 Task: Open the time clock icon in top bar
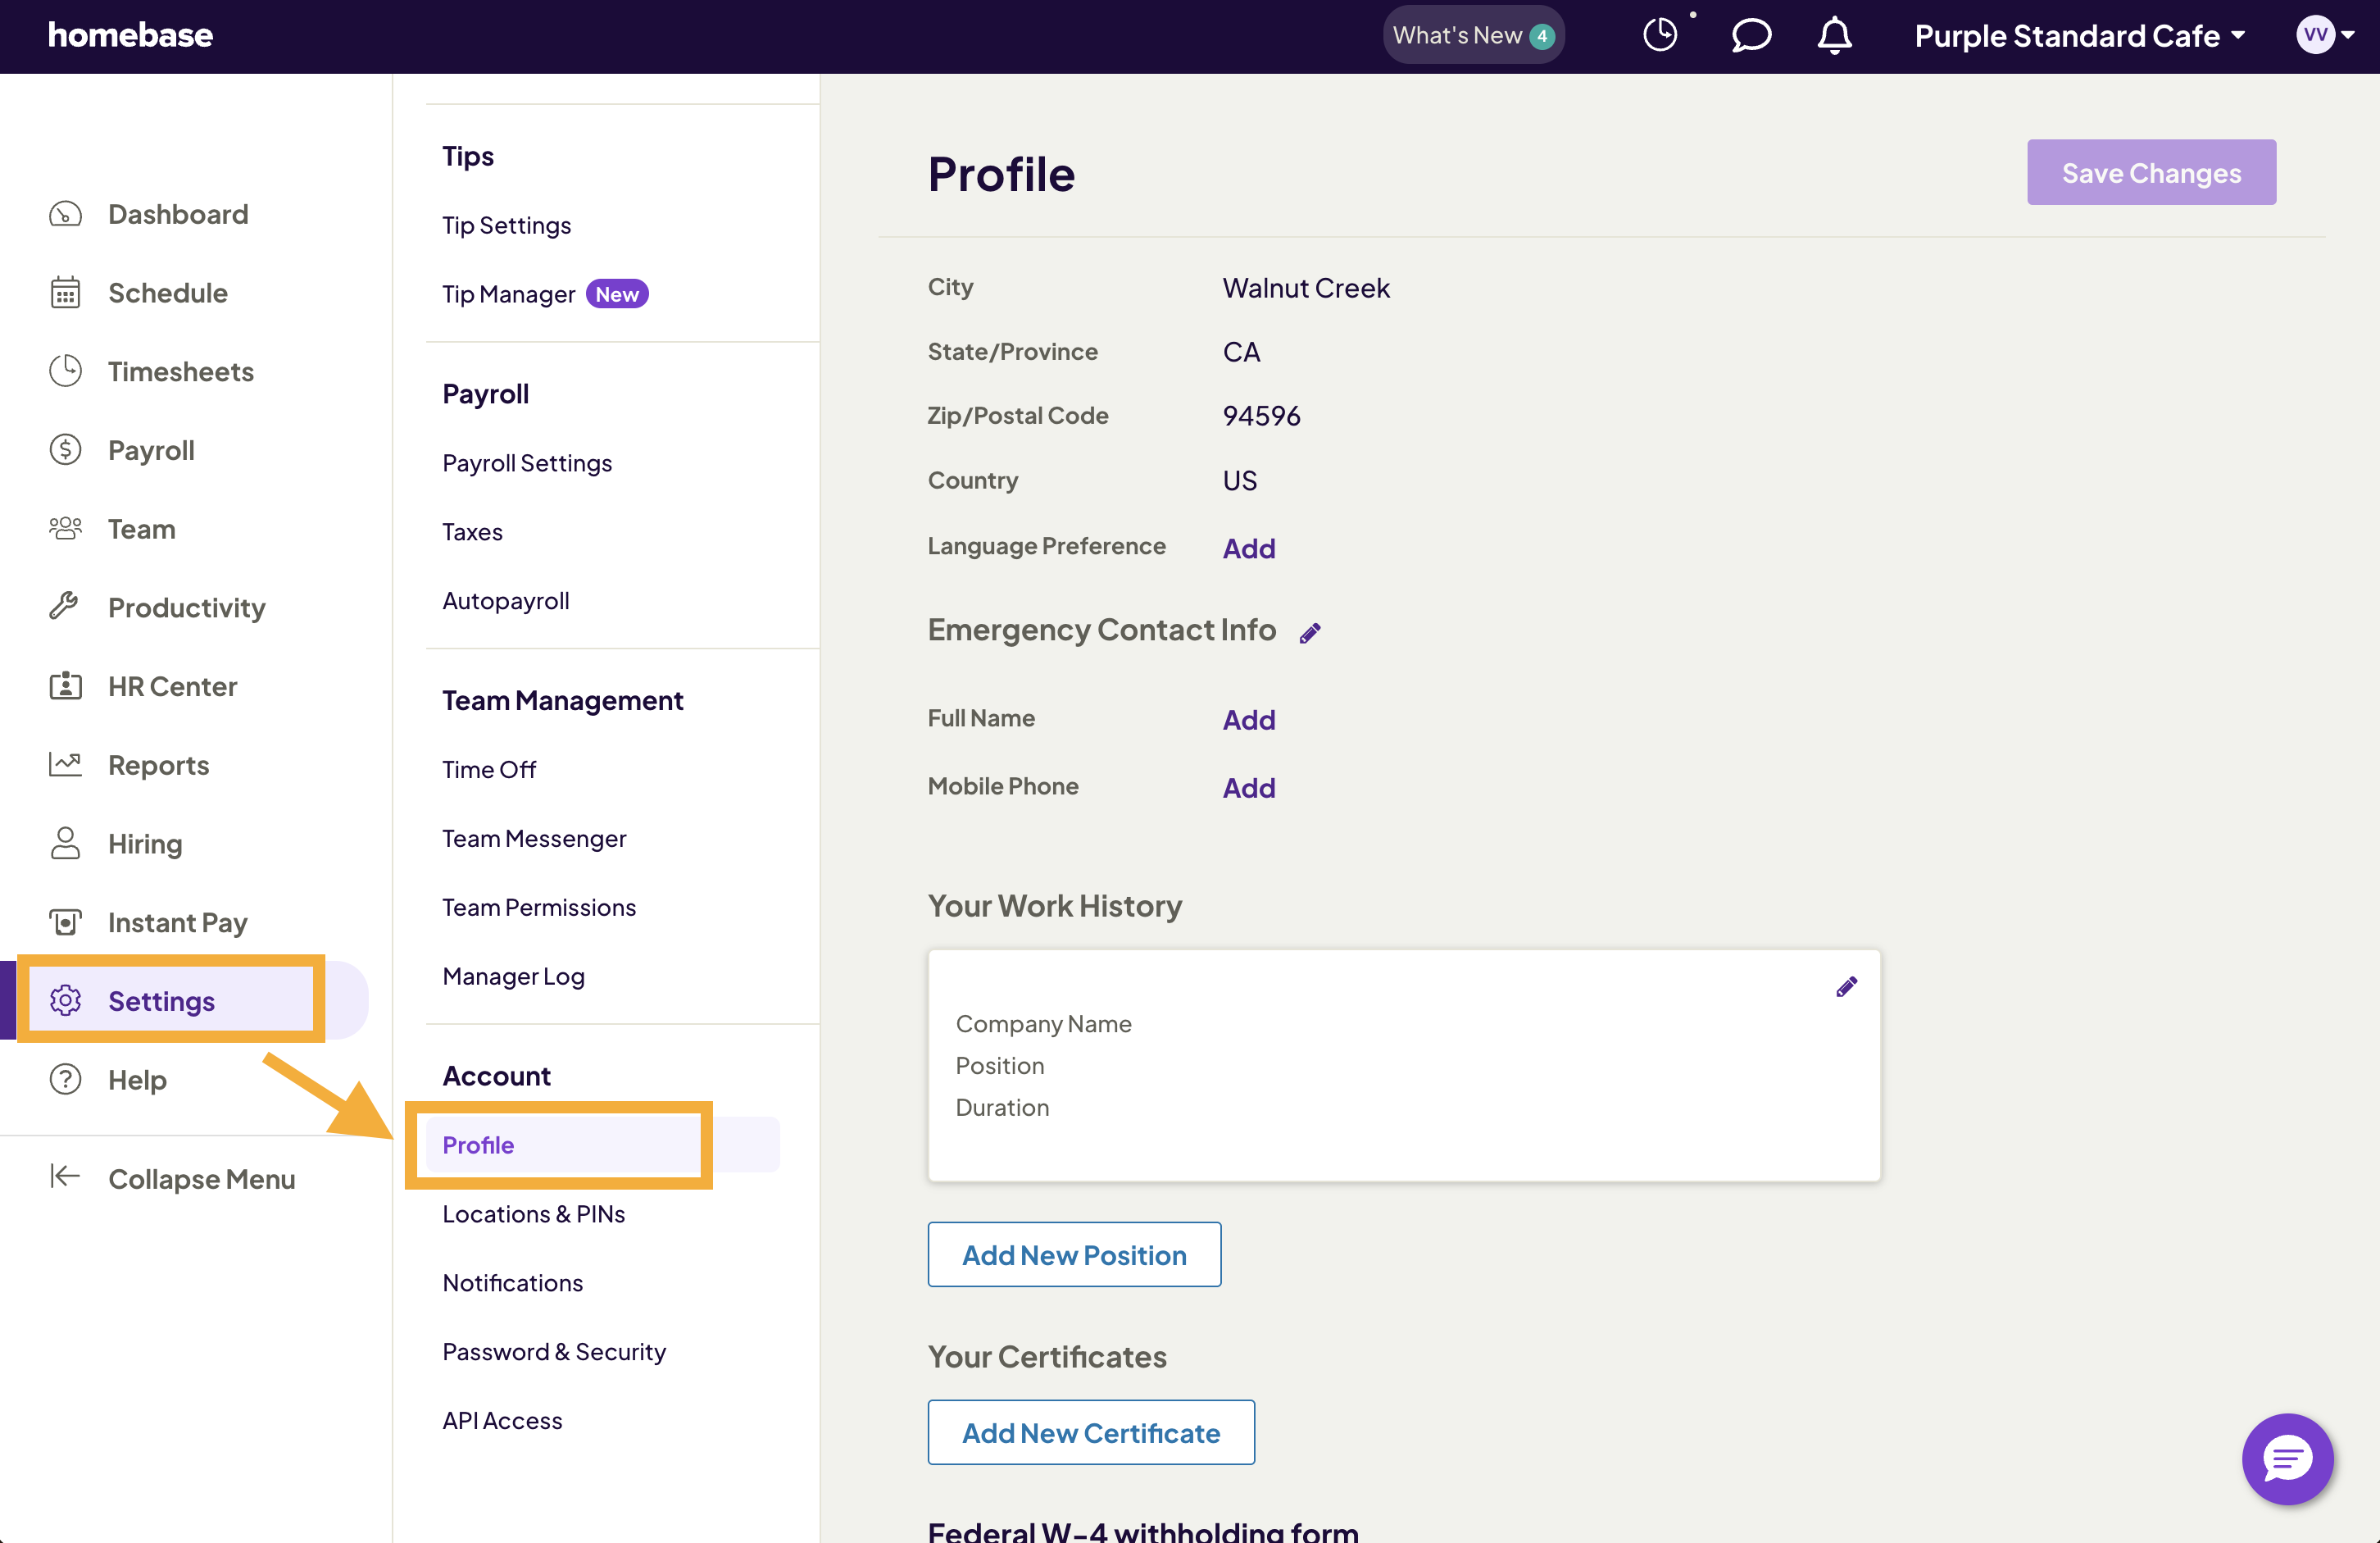click(x=1661, y=33)
